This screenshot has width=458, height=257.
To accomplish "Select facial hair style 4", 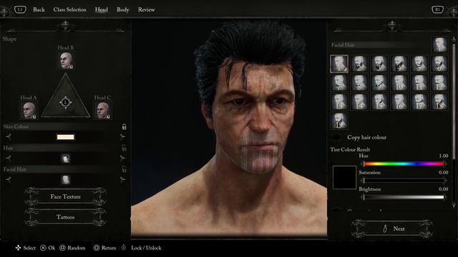I will [399, 64].
